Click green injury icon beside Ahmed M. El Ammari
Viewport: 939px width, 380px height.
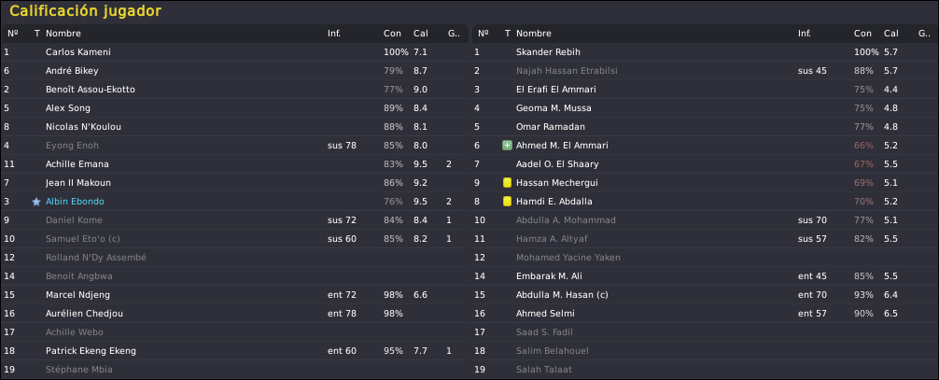(x=507, y=146)
